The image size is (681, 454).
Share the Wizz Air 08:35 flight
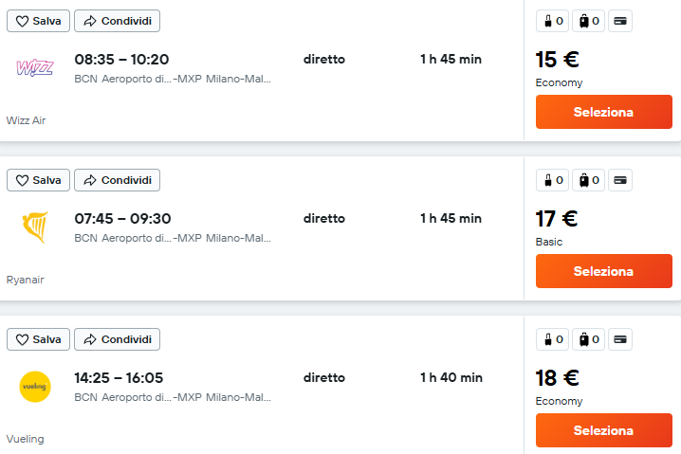tap(118, 21)
